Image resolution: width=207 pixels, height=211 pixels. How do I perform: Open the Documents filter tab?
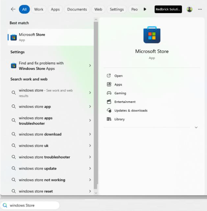pyautogui.click(x=77, y=9)
